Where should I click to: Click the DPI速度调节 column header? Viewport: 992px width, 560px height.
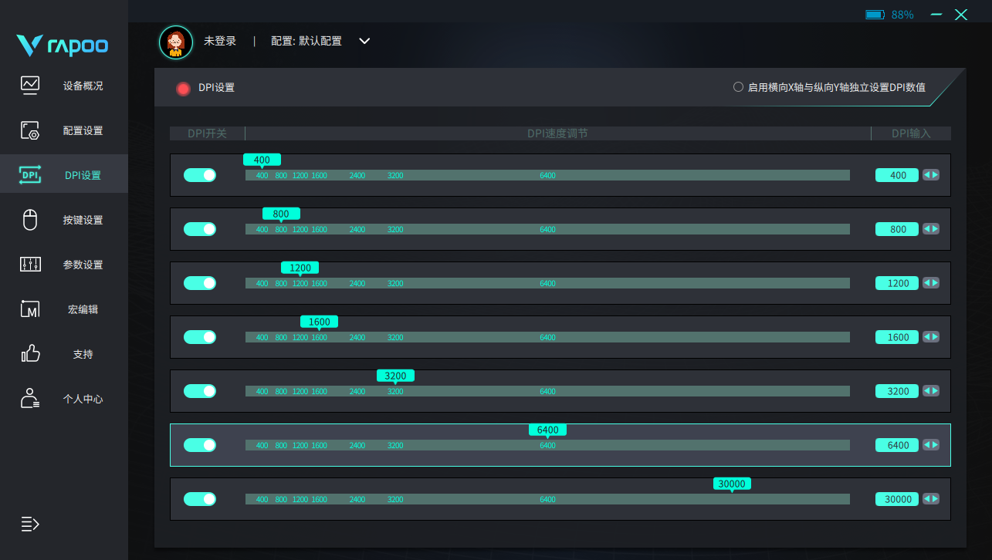(x=557, y=133)
